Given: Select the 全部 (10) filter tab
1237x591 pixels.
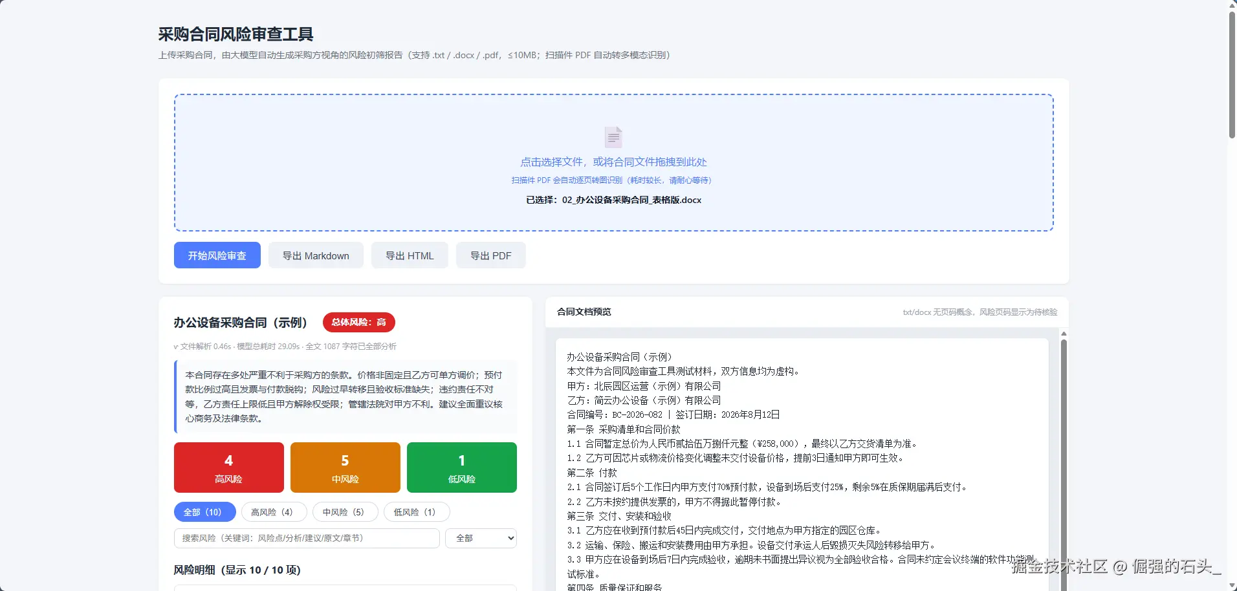Looking at the screenshot, I should click(x=204, y=512).
